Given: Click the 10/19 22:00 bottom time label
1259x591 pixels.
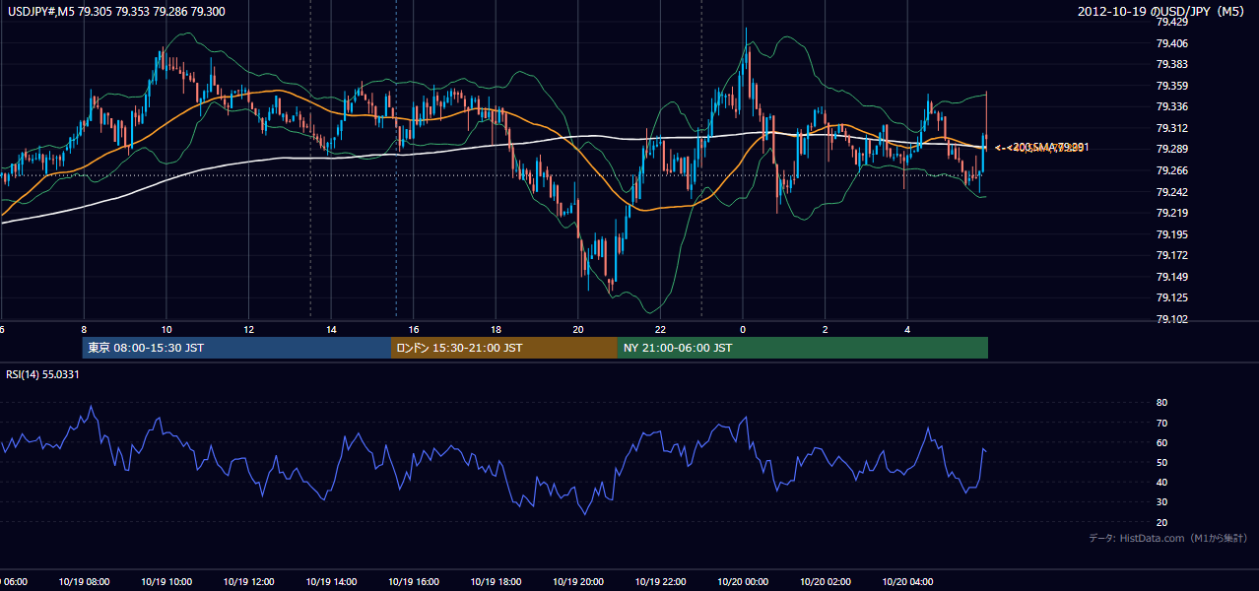Looking at the screenshot, I should tap(661, 582).
